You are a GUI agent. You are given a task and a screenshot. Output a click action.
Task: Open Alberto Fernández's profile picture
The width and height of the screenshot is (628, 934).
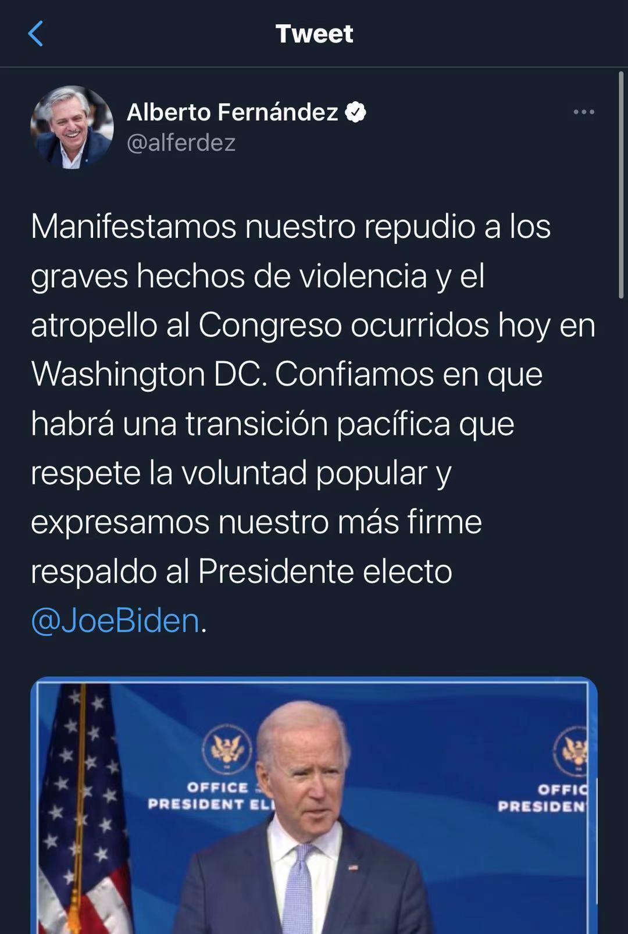(x=72, y=127)
